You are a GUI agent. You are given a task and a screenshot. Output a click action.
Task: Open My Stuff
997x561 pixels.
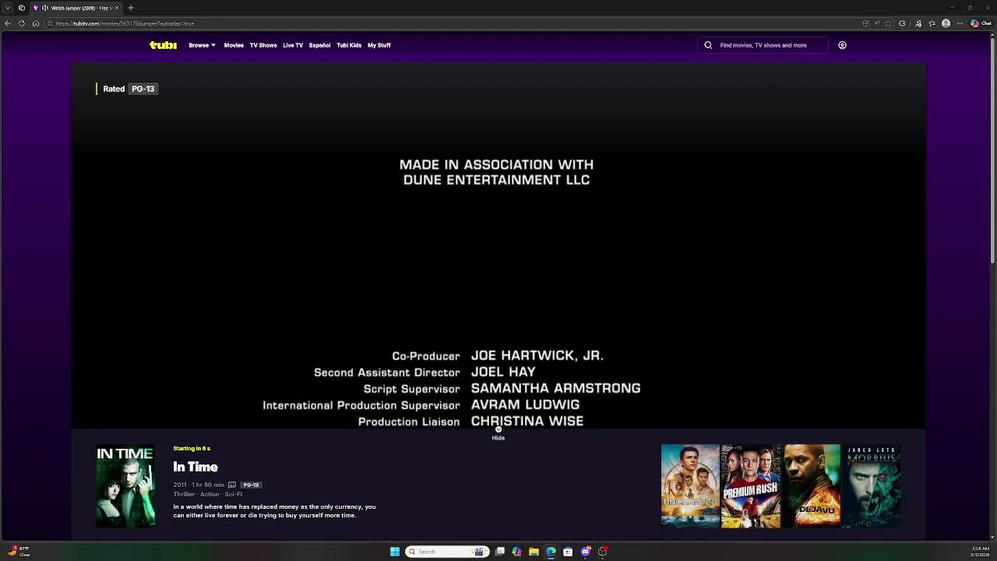click(379, 45)
